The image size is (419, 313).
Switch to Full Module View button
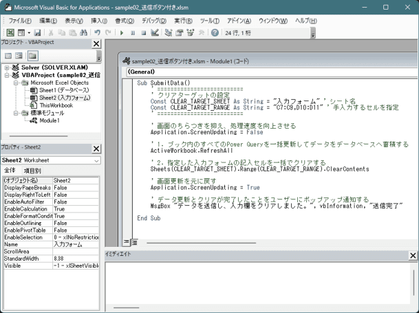coord(134,242)
